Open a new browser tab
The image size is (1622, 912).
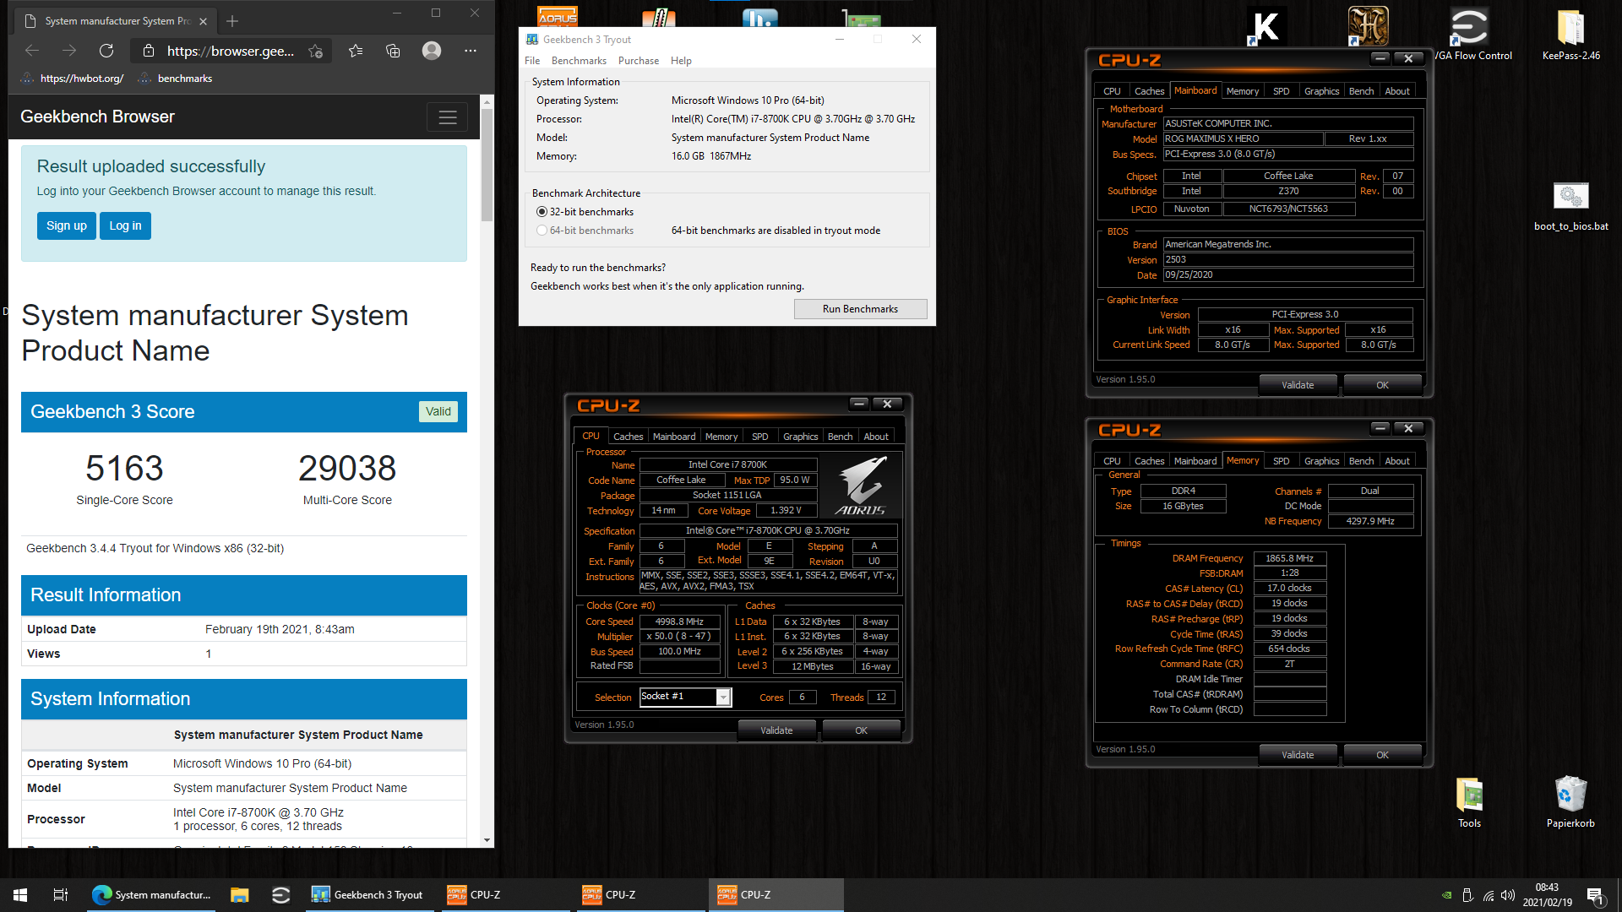point(232,21)
